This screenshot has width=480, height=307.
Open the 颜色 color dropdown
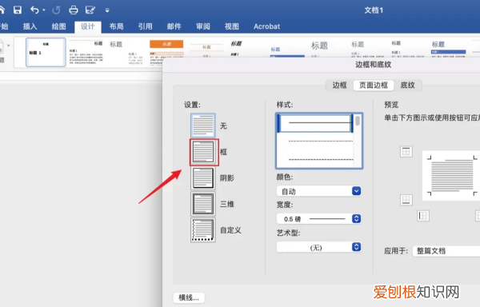pyautogui.click(x=319, y=191)
